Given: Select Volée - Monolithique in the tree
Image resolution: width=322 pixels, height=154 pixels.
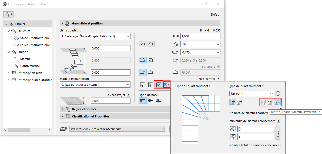Looking at the screenshot, I should pos(35,38).
